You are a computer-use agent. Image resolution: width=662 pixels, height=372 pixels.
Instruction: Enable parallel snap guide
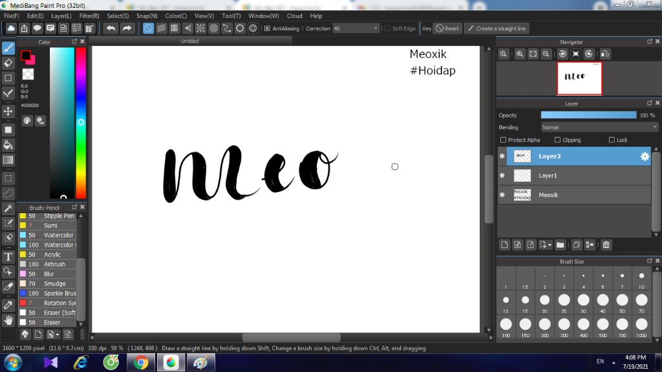[x=161, y=28]
